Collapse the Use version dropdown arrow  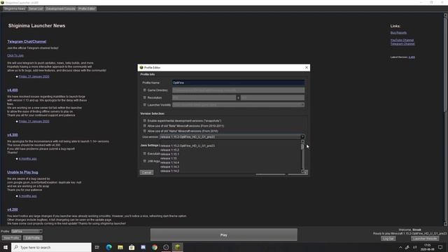[x=302, y=137]
